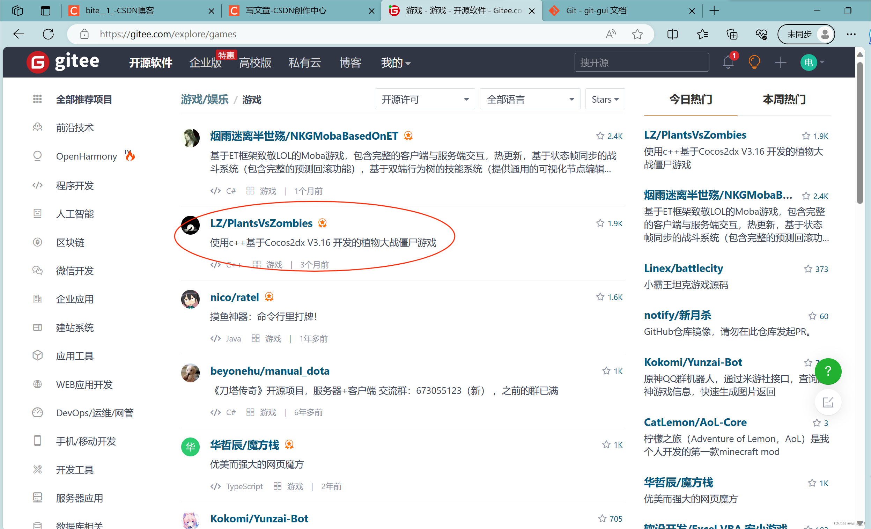Open the beyonehu/manual_dota project link
This screenshot has width=871, height=529.
tap(270, 371)
